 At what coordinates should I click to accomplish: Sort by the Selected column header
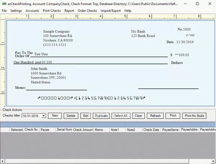pos(17,130)
